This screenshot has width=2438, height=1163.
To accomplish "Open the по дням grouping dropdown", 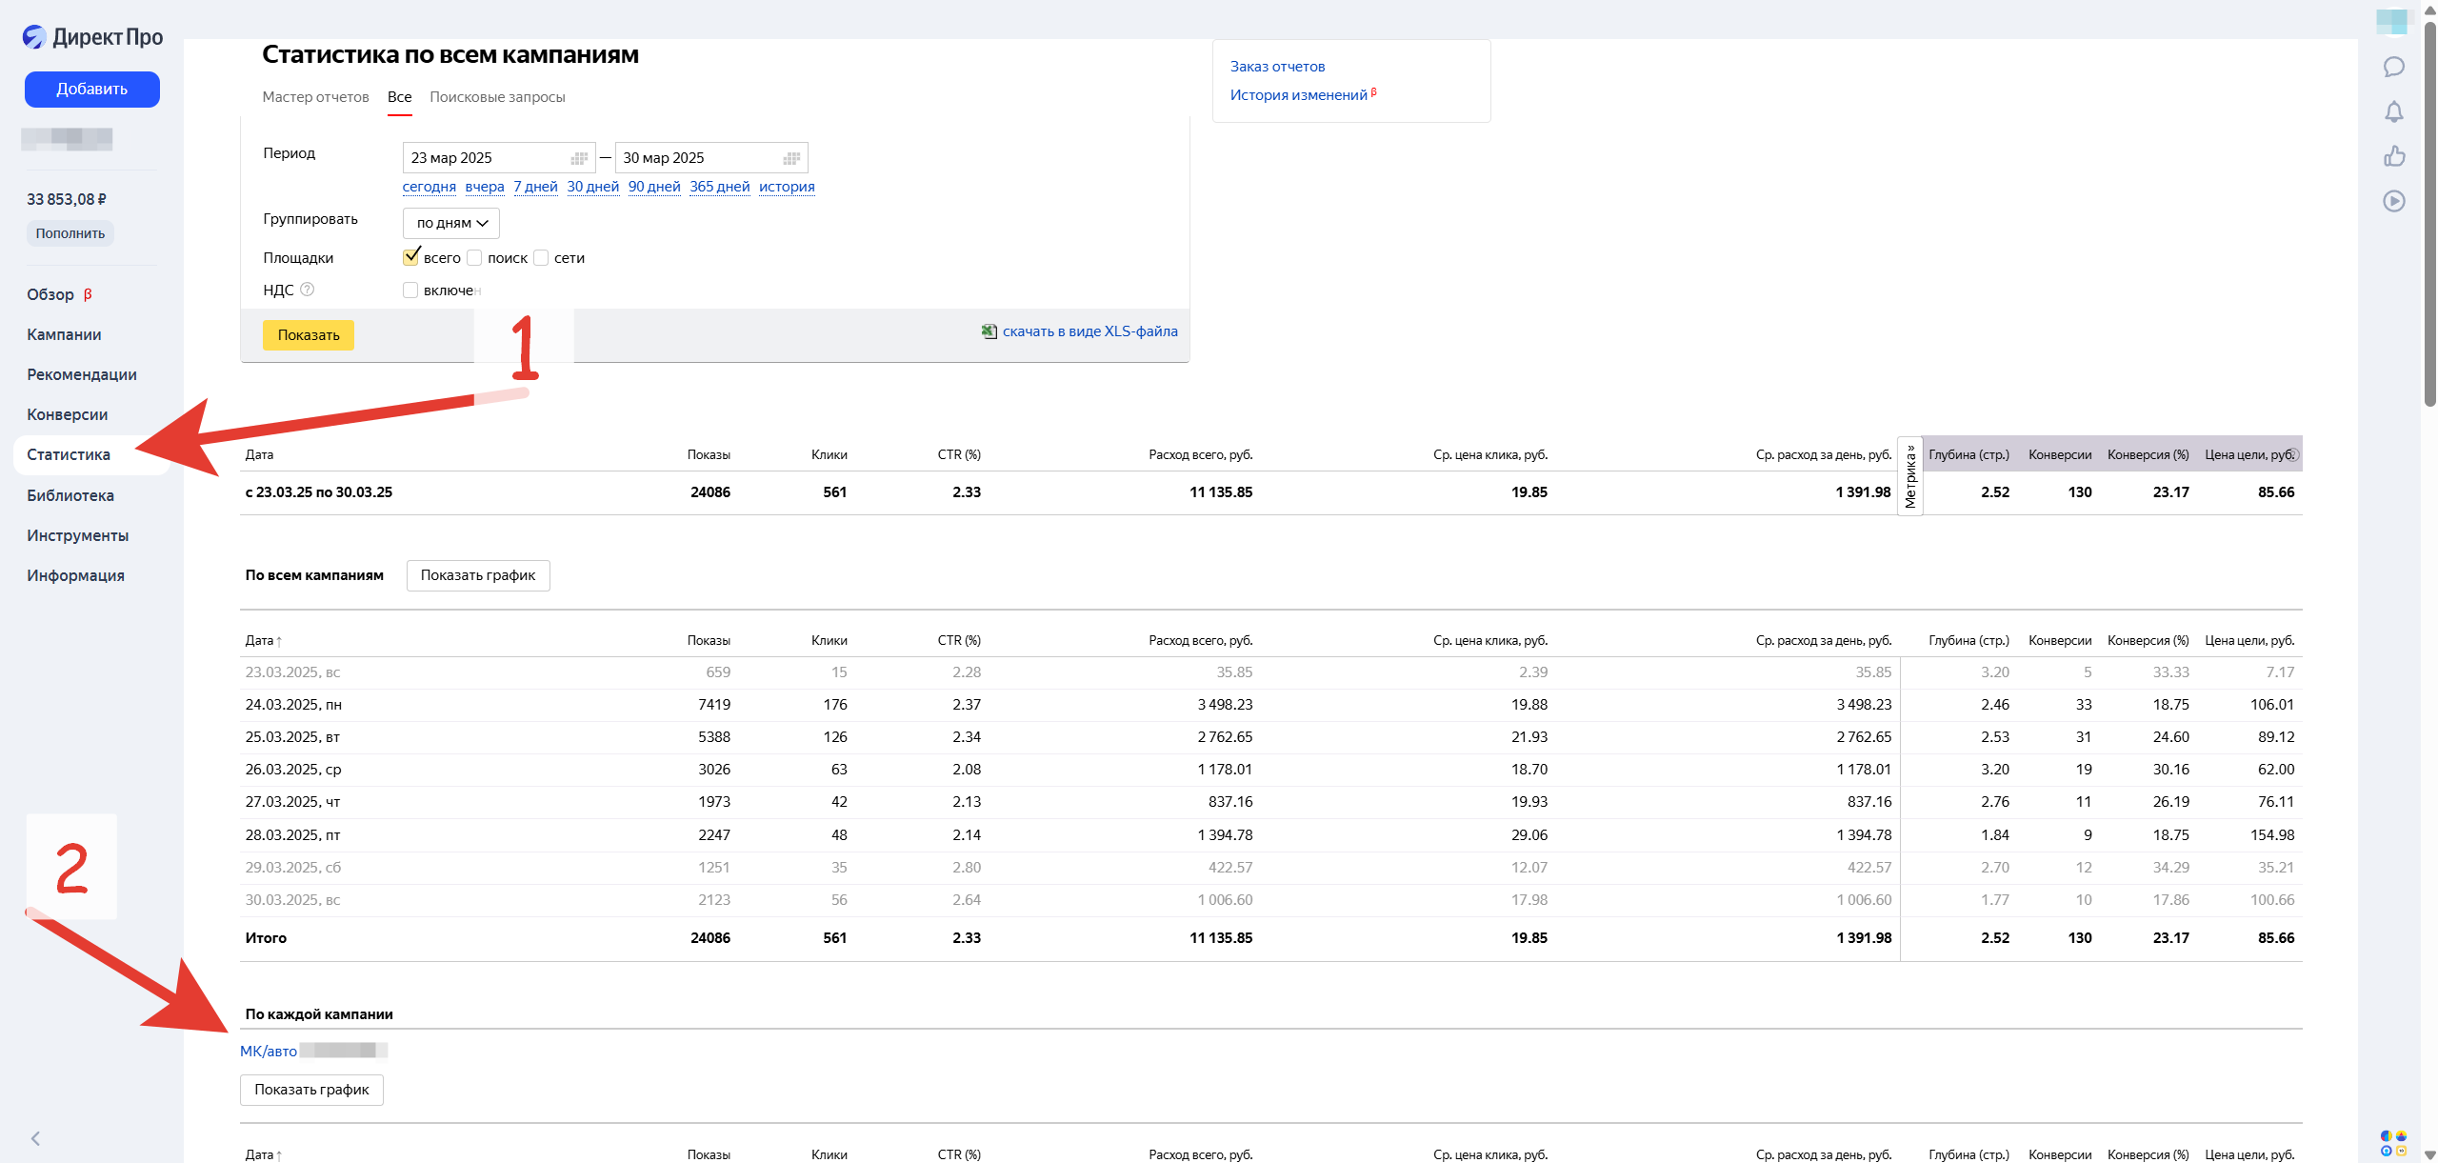I will coord(451,223).
